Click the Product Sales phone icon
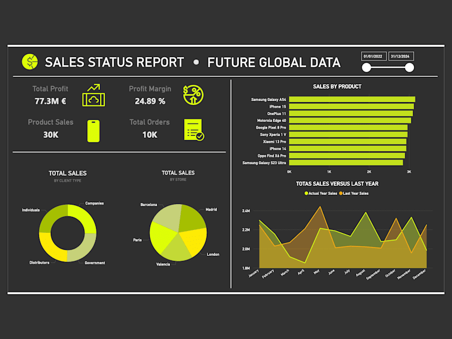This screenshot has width=452, height=339. 93,131
